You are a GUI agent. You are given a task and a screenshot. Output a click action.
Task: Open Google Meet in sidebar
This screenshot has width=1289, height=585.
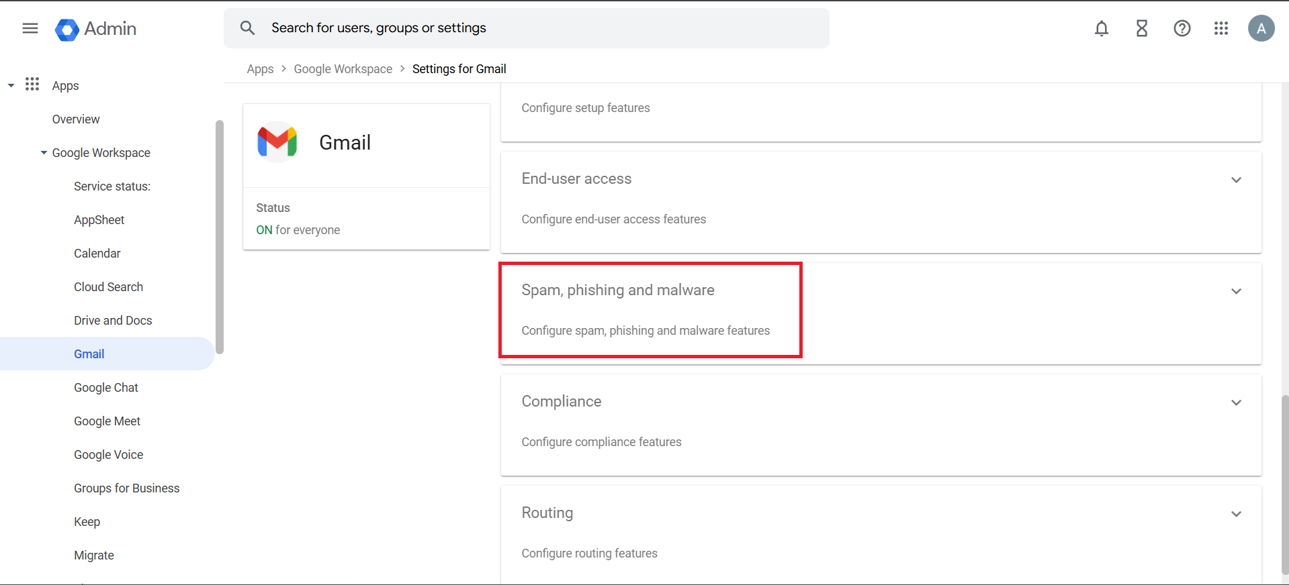[x=107, y=421]
